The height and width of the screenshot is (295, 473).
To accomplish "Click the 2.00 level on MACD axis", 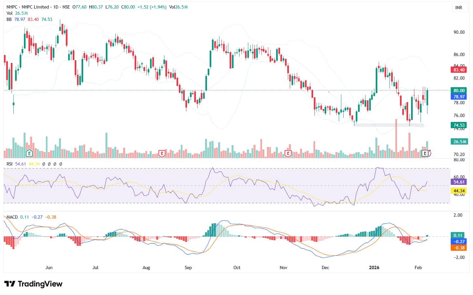I will pos(458,215).
